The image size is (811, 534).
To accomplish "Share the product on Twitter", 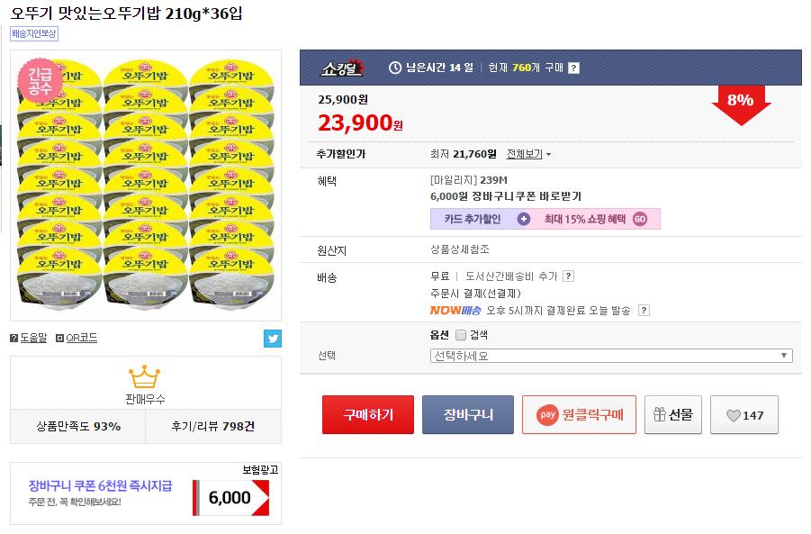I will pyautogui.click(x=273, y=339).
